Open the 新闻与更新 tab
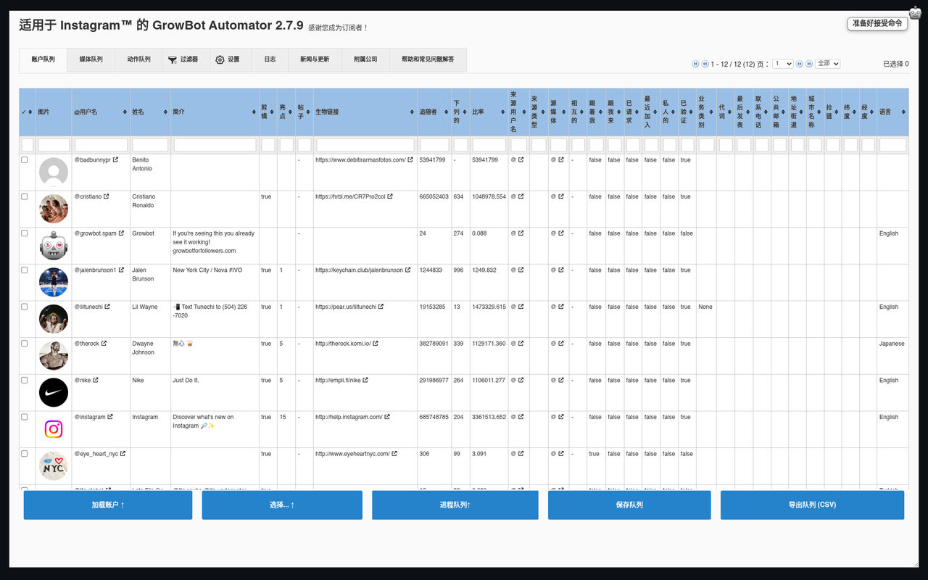Screen dimensions: 928x580 click(x=315, y=59)
